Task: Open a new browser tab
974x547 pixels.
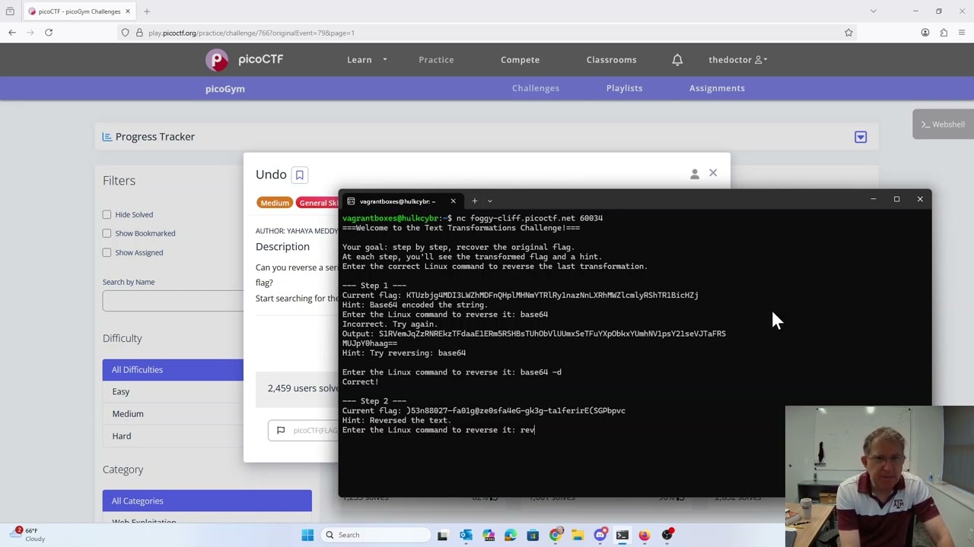Action: click(x=147, y=11)
